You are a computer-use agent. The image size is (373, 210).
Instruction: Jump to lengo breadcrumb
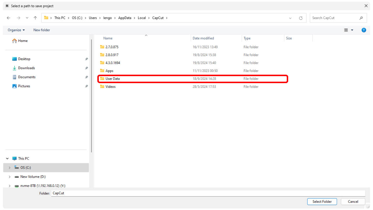[108, 18]
